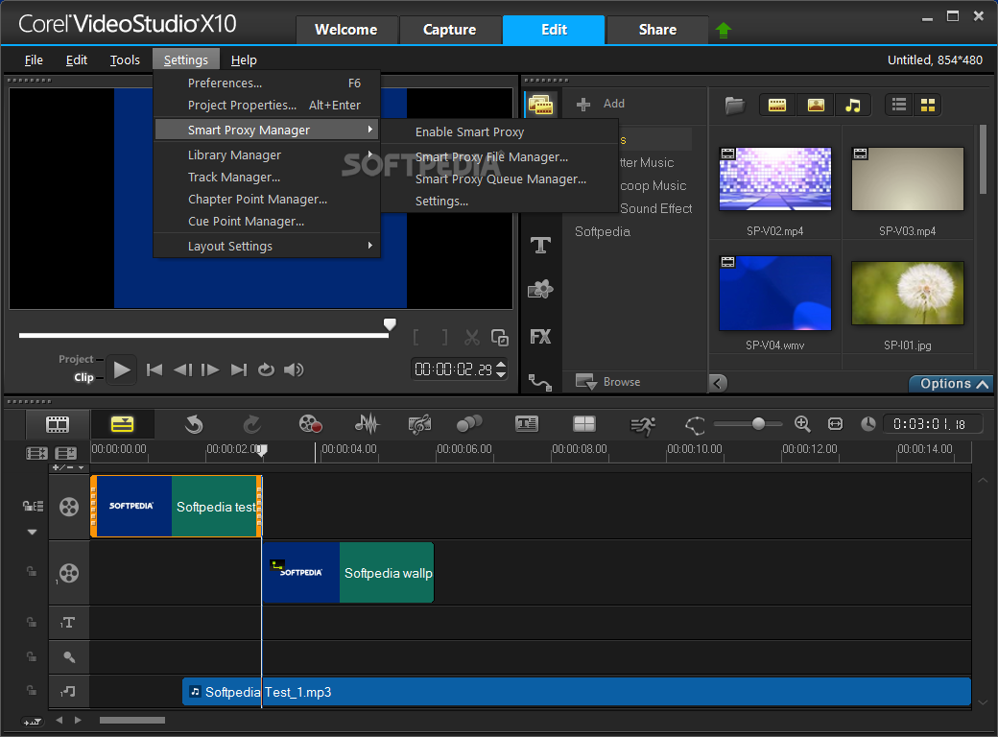Viewport: 998px width, 737px height.
Task: Open the Path library icon
Action: click(x=540, y=382)
